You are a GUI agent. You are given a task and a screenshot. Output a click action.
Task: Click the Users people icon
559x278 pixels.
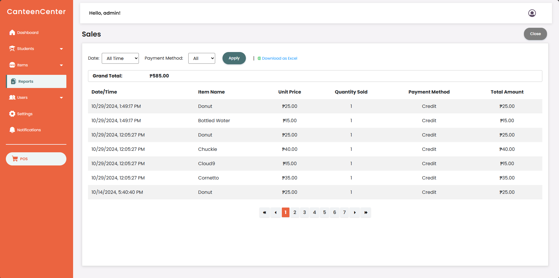(x=12, y=97)
